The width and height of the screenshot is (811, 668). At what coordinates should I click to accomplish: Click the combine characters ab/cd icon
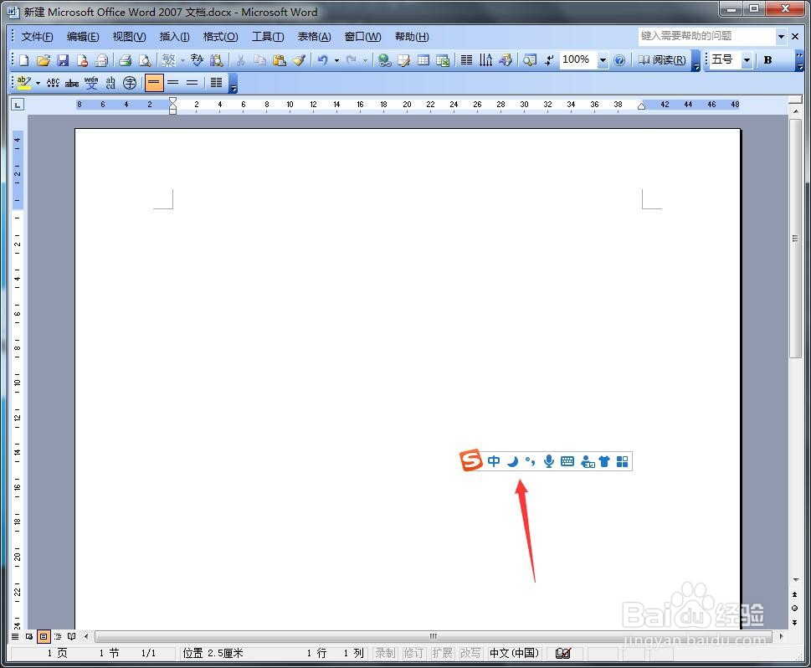point(110,82)
